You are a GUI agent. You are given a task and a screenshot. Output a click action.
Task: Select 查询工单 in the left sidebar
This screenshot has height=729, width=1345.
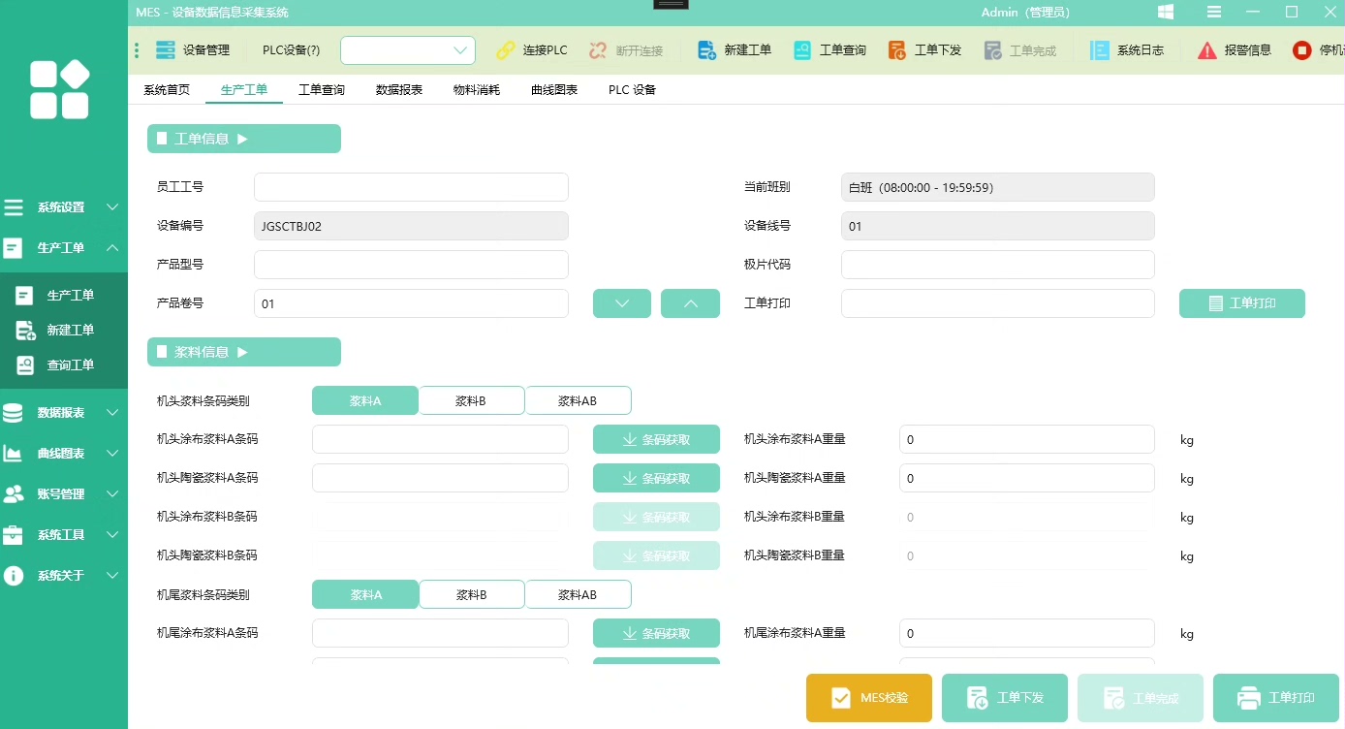(x=70, y=365)
